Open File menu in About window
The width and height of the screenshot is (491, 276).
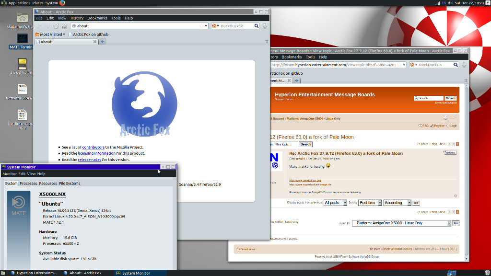click(x=39, y=18)
